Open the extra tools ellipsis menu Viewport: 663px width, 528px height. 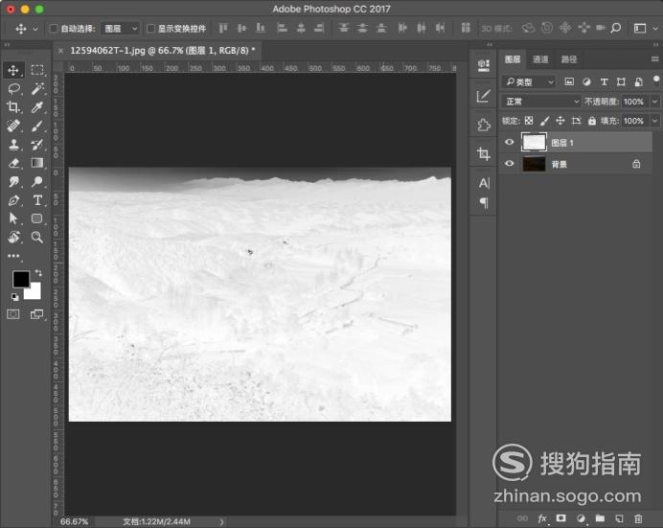click(13, 256)
